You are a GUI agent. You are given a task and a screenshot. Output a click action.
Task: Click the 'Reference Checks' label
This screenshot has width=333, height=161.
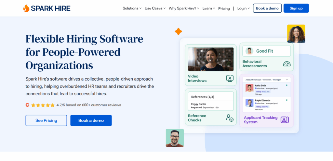tap(197, 118)
